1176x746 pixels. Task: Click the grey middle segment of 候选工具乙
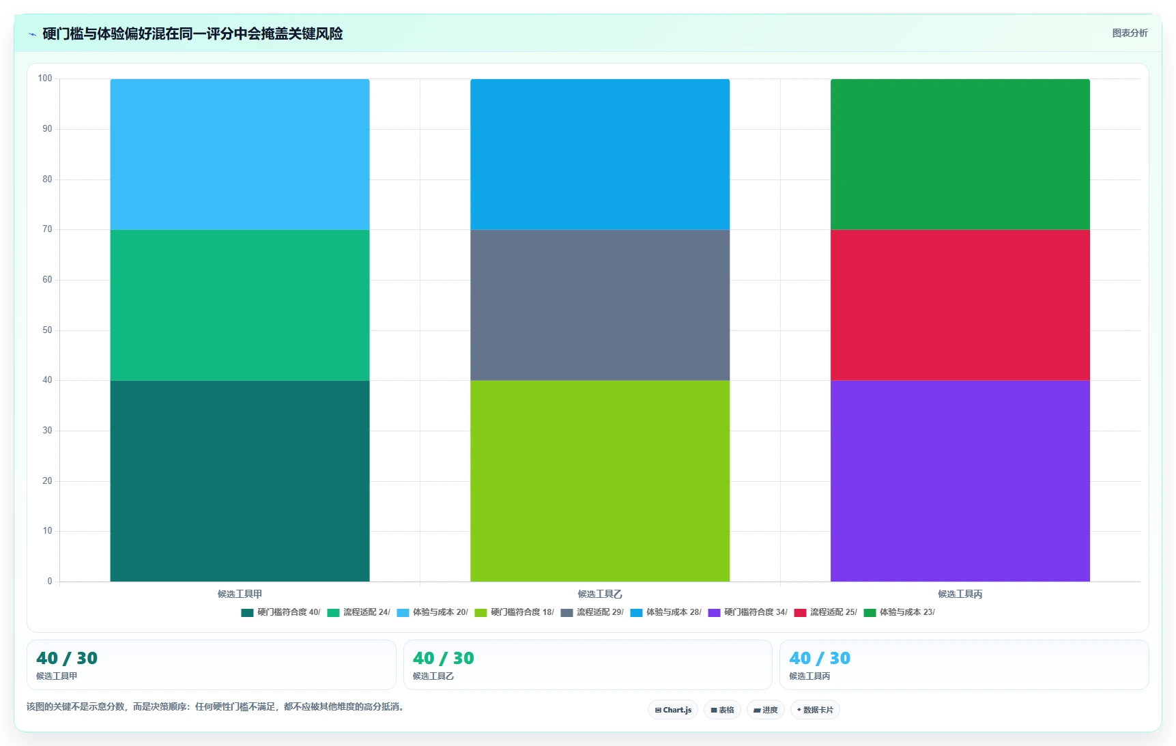600,305
